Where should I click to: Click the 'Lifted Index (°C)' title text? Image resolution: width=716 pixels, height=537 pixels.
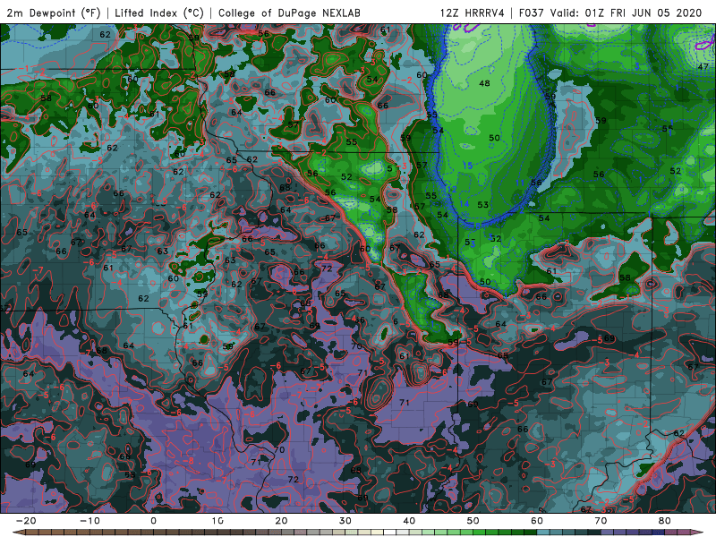pos(159,13)
